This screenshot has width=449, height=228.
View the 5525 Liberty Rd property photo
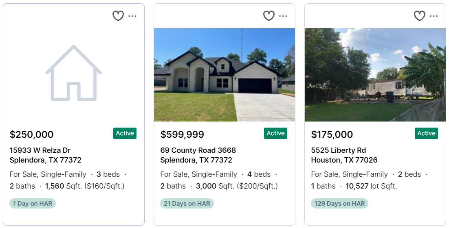point(375,74)
